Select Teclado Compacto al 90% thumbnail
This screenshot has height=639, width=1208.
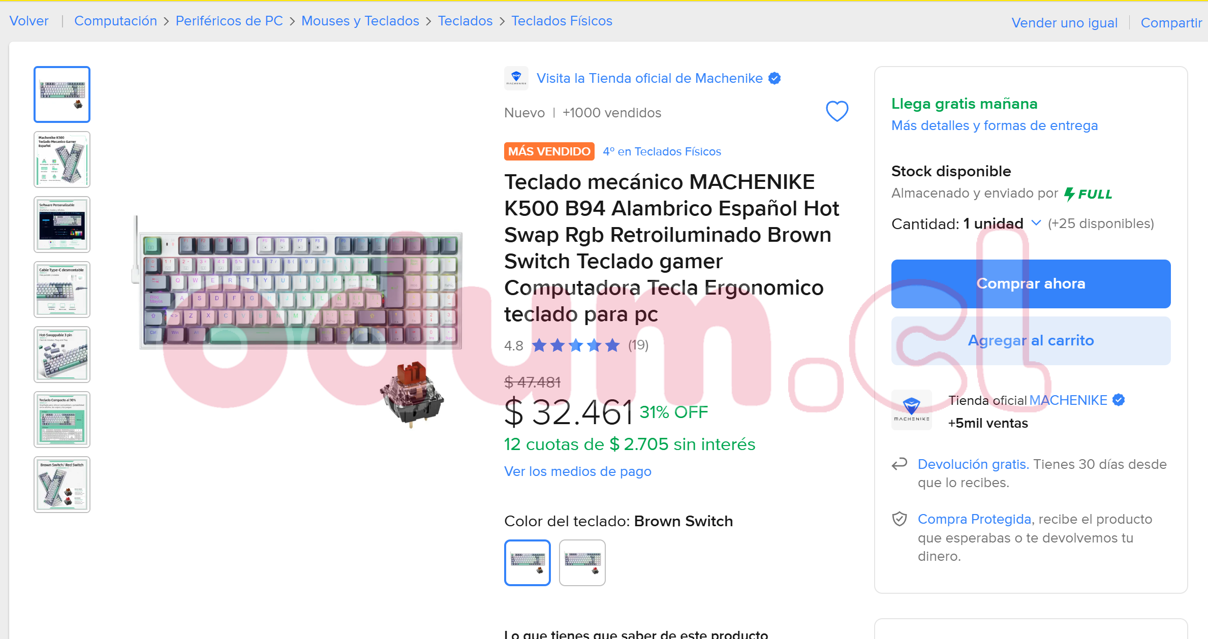coord(62,420)
